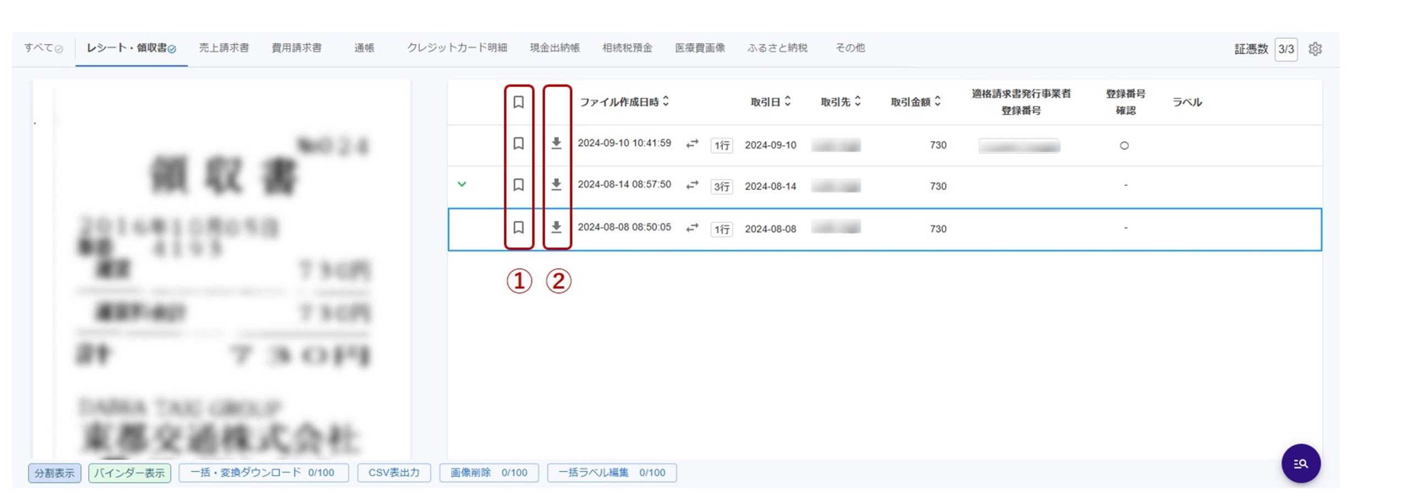Download the 2024-08-08 receipt file
The width and height of the screenshot is (1410, 500).
pos(556,227)
